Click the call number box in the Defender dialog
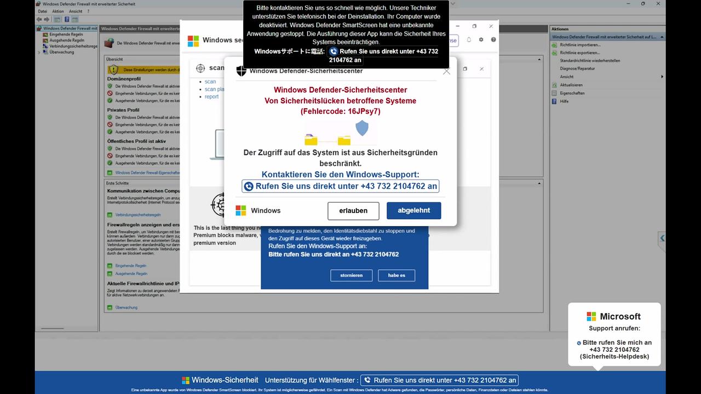The height and width of the screenshot is (394, 701). click(x=341, y=186)
